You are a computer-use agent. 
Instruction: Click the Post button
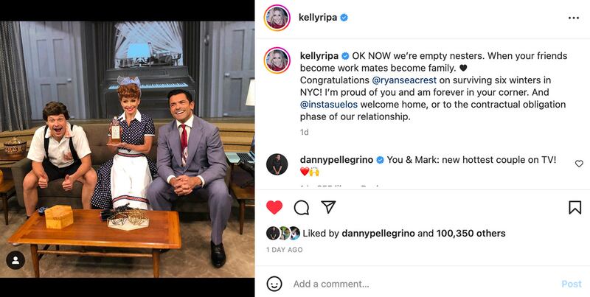572,284
